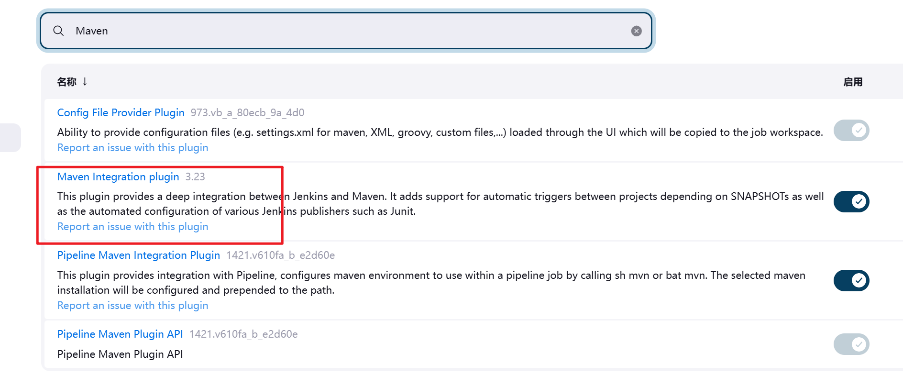
Task: Select version text 3.23
Action: click(x=195, y=176)
